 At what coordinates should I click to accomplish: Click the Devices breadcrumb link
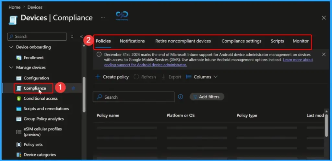35,7
